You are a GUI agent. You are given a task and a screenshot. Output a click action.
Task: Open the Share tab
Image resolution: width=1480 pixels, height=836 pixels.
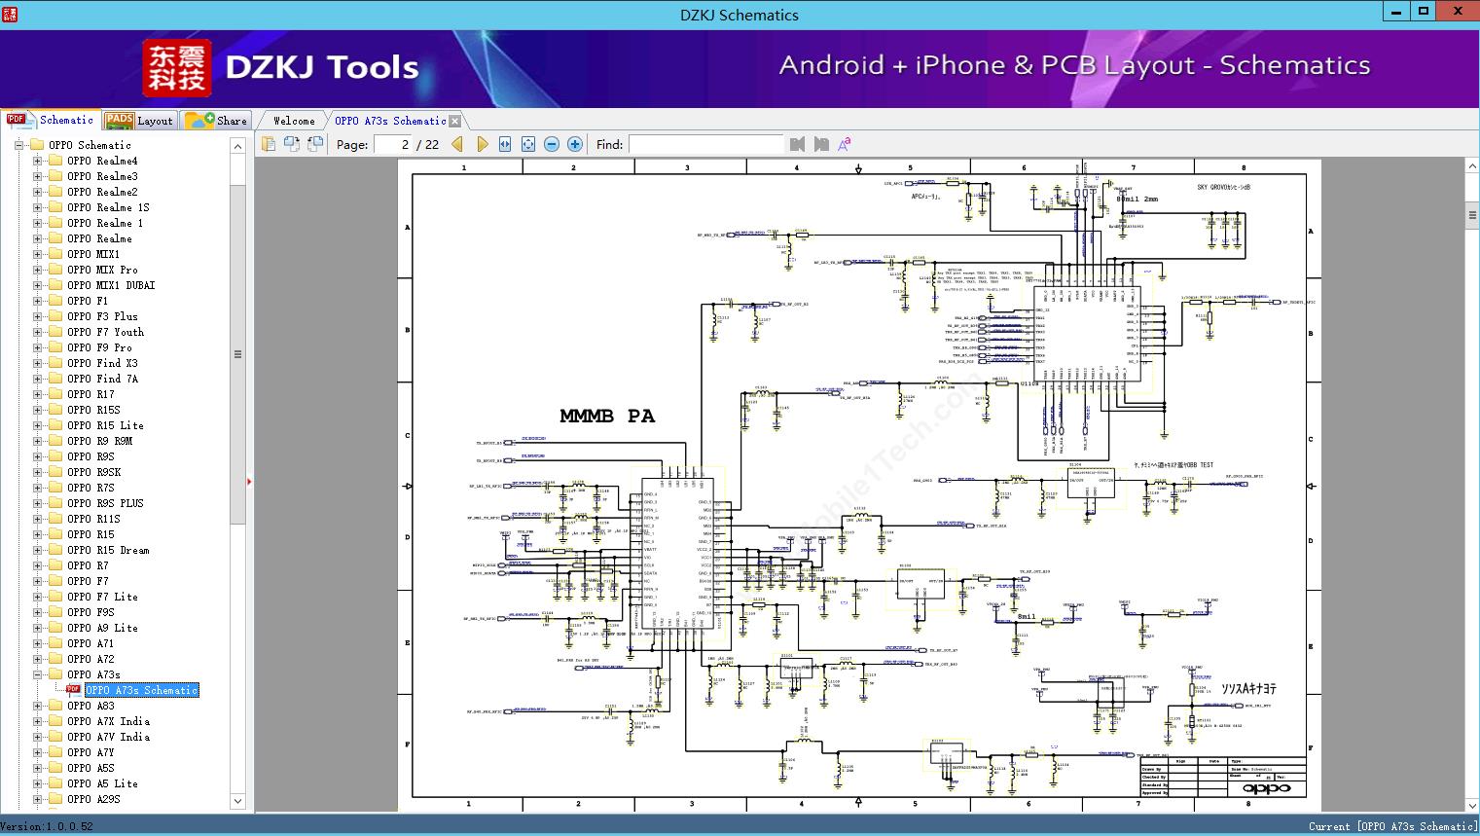pos(217,121)
